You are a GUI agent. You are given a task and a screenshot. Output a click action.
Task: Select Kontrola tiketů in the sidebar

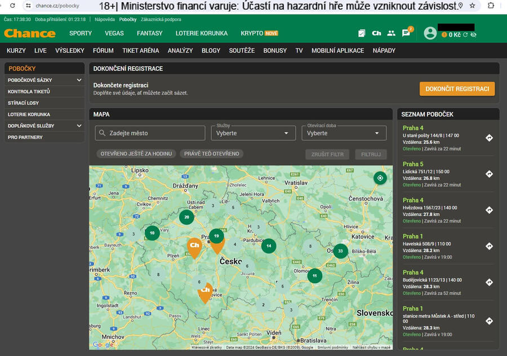45,91
